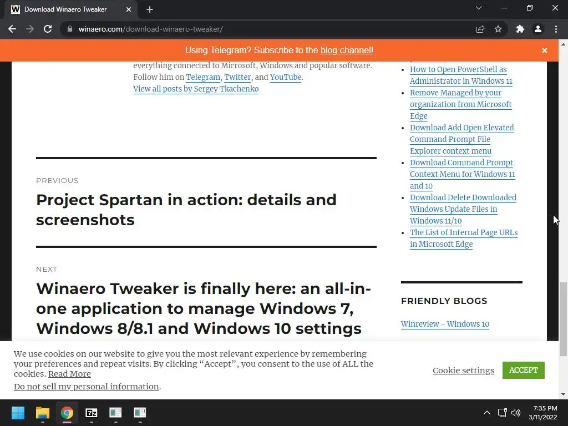
Task: Open the Chrome profile menu
Action: coord(538,29)
